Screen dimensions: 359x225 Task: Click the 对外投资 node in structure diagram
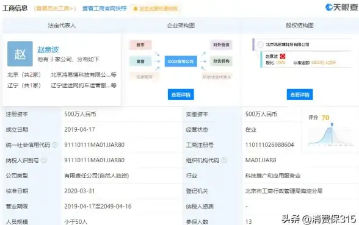pyautogui.click(x=221, y=45)
